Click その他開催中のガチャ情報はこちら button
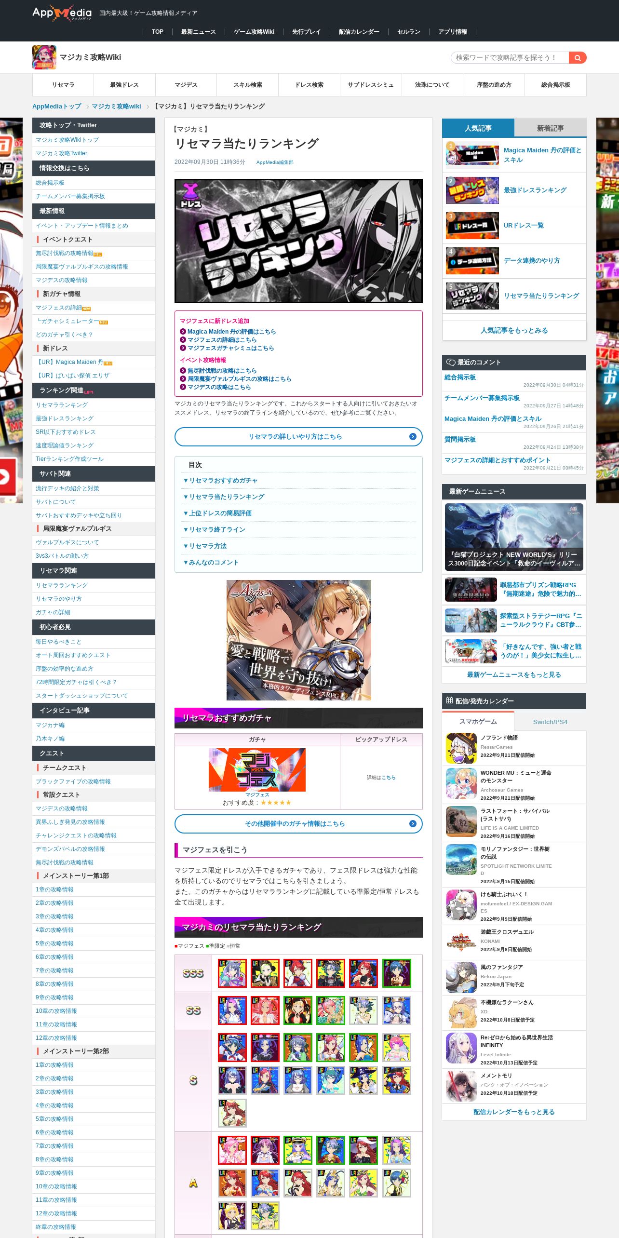The width and height of the screenshot is (619, 1238). [x=298, y=823]
